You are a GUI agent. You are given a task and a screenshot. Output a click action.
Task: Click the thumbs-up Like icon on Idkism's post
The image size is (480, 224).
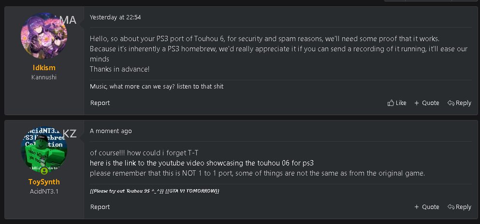click(x=391, y=103)
